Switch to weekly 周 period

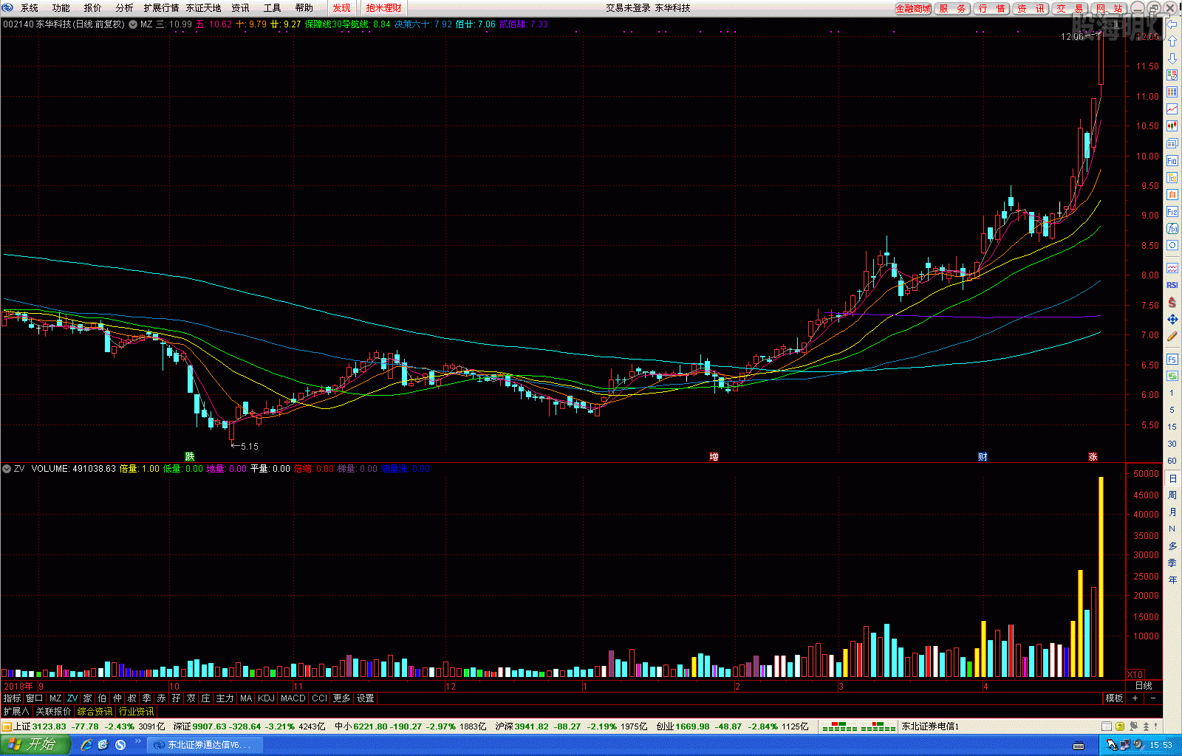(1172, 495)
